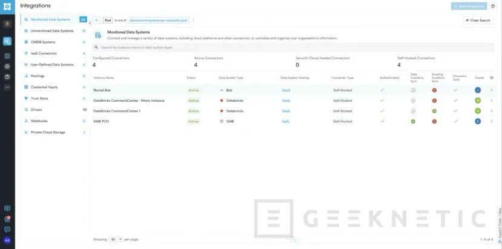Click the Scoping Inventory Sync error icon for Norcal Box

click(x=434, y=90)
